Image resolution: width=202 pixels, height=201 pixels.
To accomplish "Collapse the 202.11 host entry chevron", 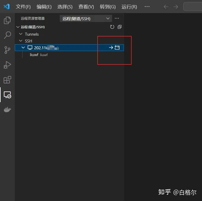I will (x=24, y=48).
